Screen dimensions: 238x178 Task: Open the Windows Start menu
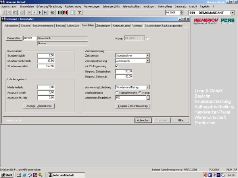tap(7, 175)
